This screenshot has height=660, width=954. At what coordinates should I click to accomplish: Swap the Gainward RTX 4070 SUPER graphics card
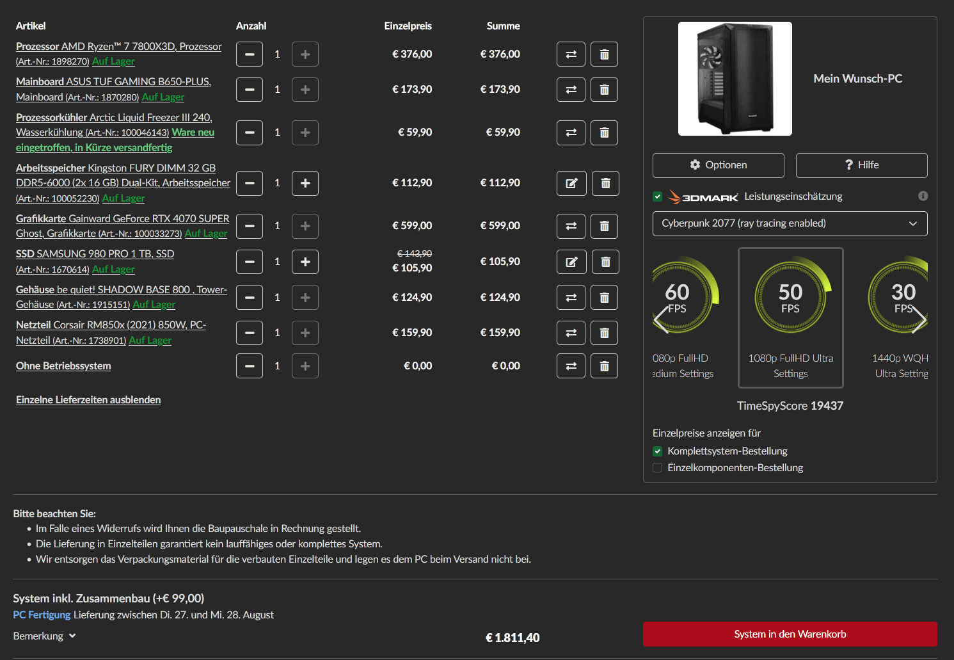571,226
